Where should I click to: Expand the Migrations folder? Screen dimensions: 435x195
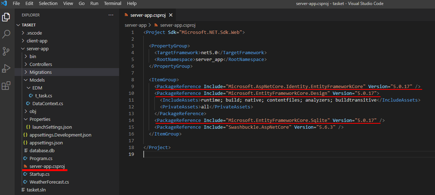pos(26,72)
